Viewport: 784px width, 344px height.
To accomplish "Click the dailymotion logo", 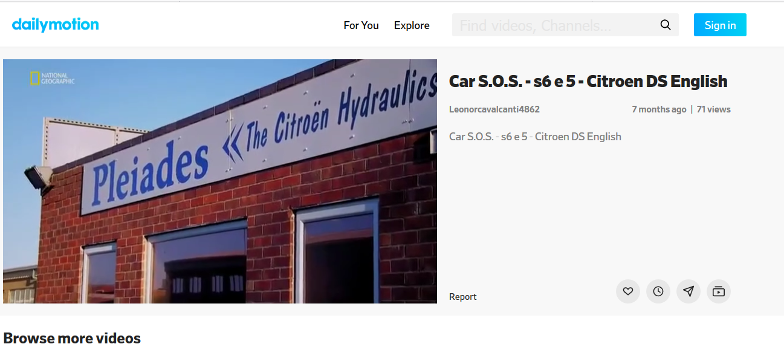I will click(55, 25).
